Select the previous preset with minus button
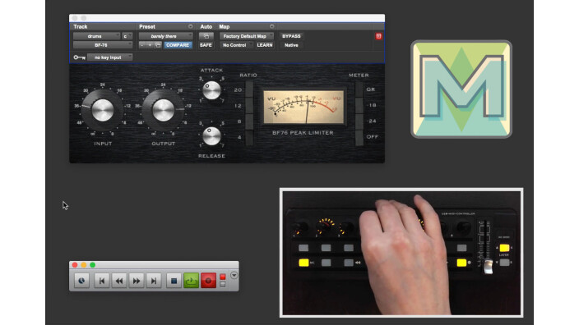Image resolution: width=579 pixels, height=325 pixels. pyautogui.click(x=142, y=45)
